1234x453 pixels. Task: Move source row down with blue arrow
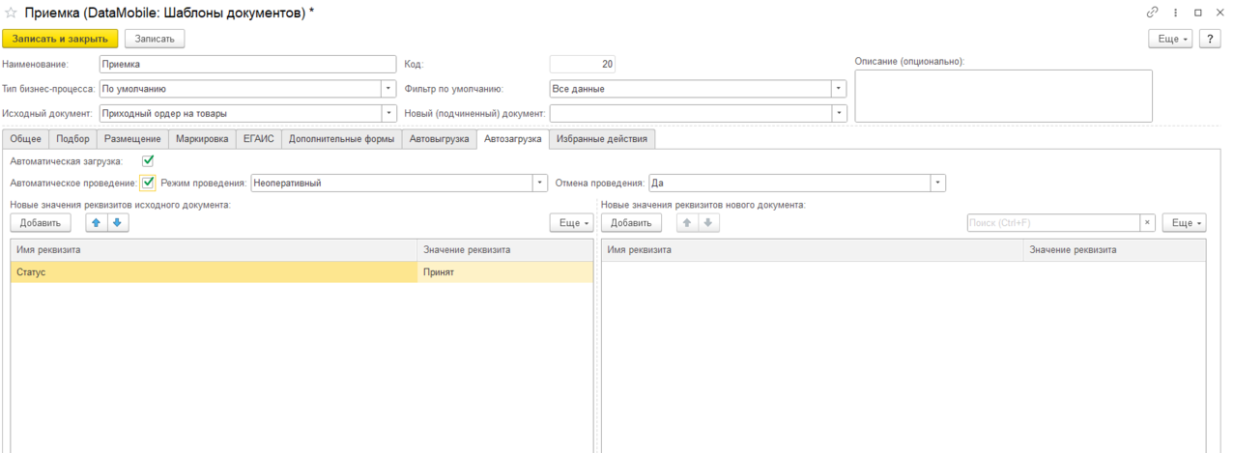[118, 222]
